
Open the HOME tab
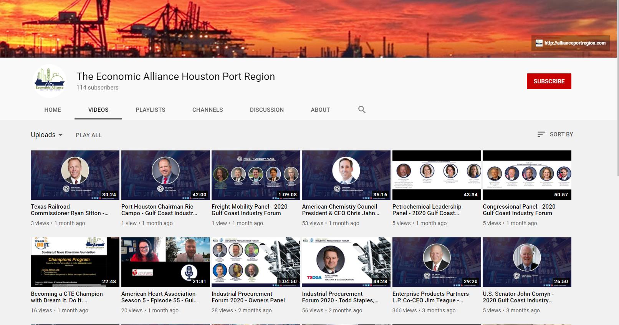53,109
